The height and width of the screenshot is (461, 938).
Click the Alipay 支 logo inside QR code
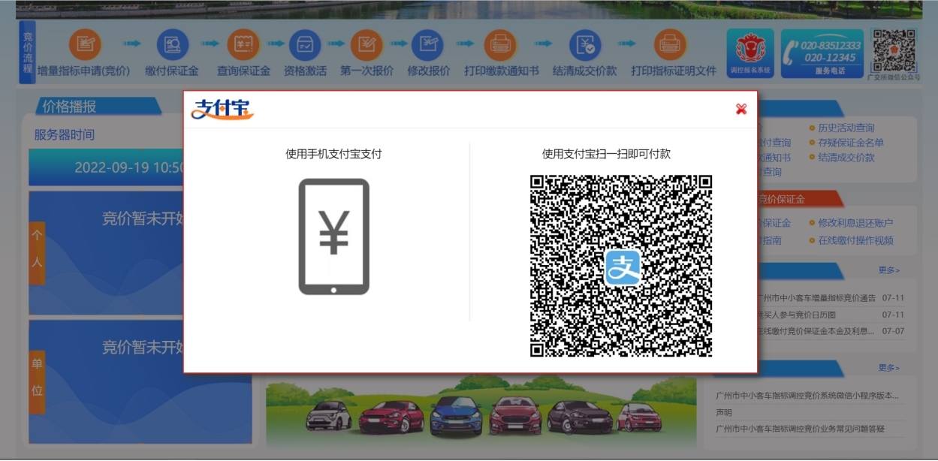(623, 267)
